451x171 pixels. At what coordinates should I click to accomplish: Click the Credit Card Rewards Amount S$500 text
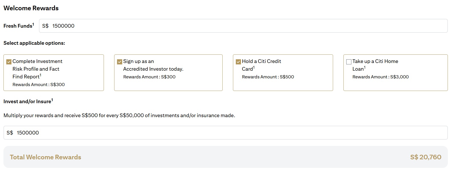click(x=267, y=77)
